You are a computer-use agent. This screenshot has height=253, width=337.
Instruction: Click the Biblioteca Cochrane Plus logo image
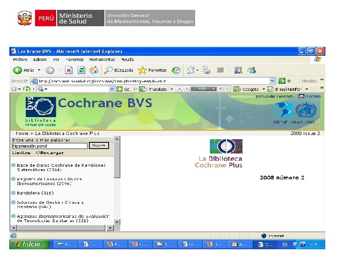click(226, 146)
